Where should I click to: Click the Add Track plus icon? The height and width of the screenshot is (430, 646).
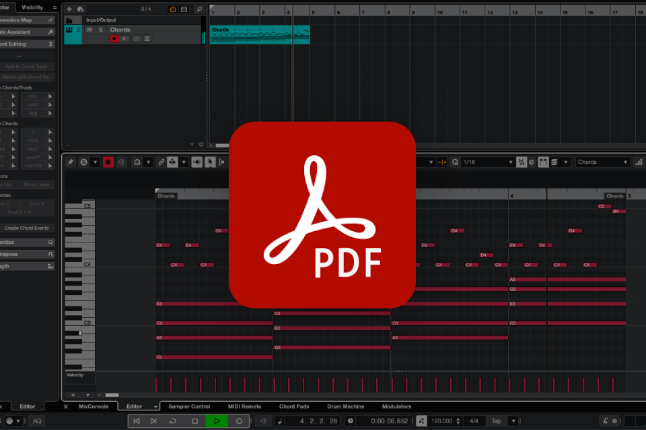(x=69, y=9)
